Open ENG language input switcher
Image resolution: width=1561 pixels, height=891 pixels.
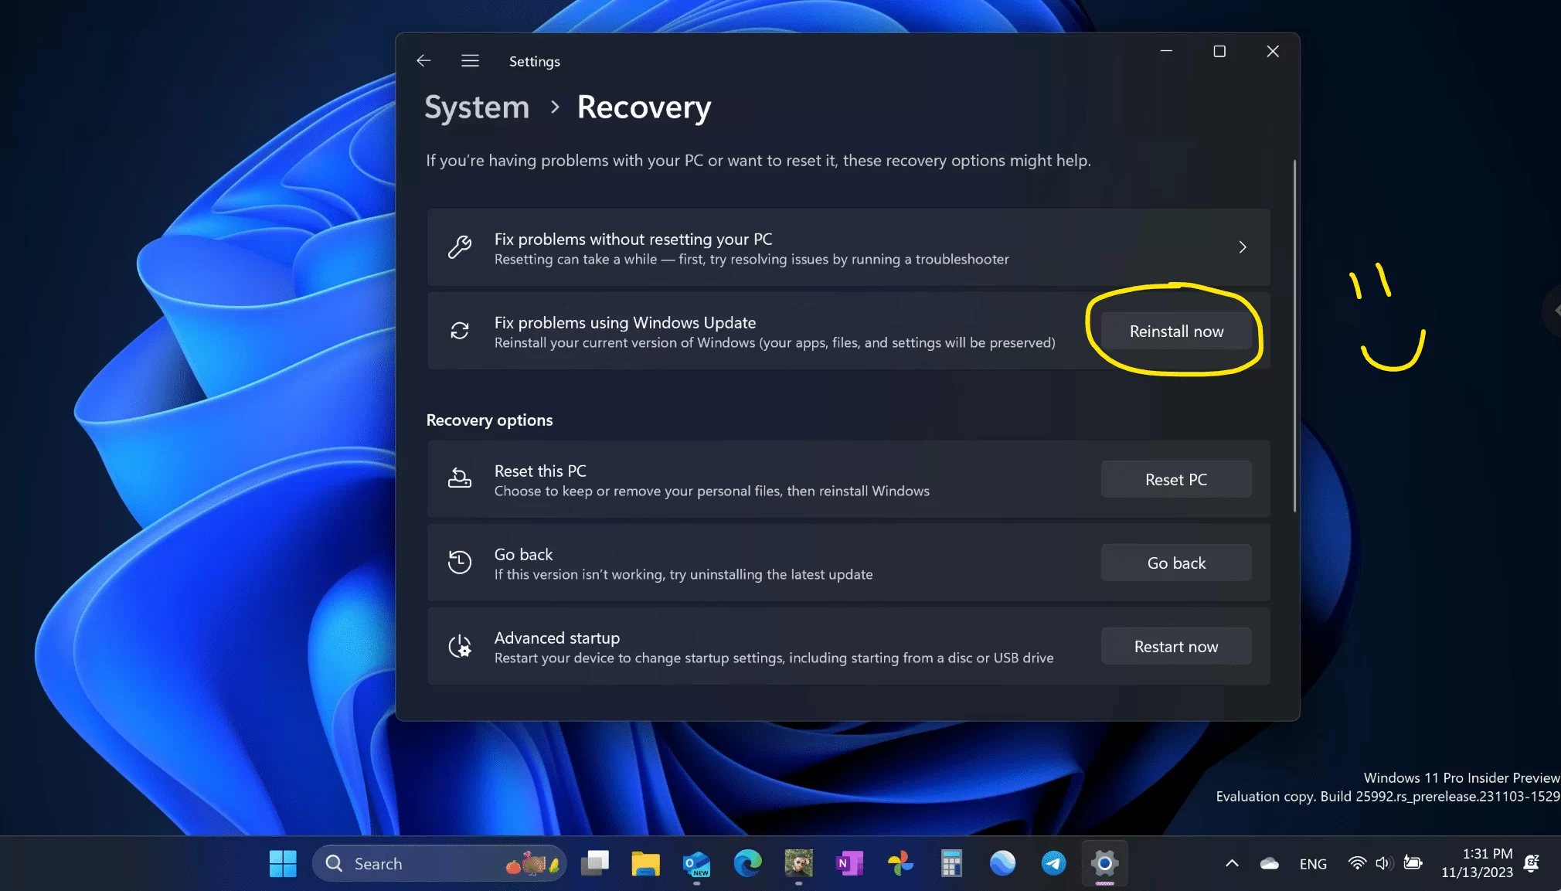1312,864
